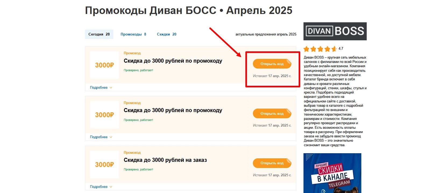Click the first 3000₽ coupon image

coord(104,65)
